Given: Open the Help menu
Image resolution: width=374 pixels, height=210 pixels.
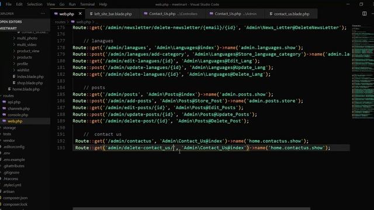Looking at the screenshot, I should coord(103,4).
